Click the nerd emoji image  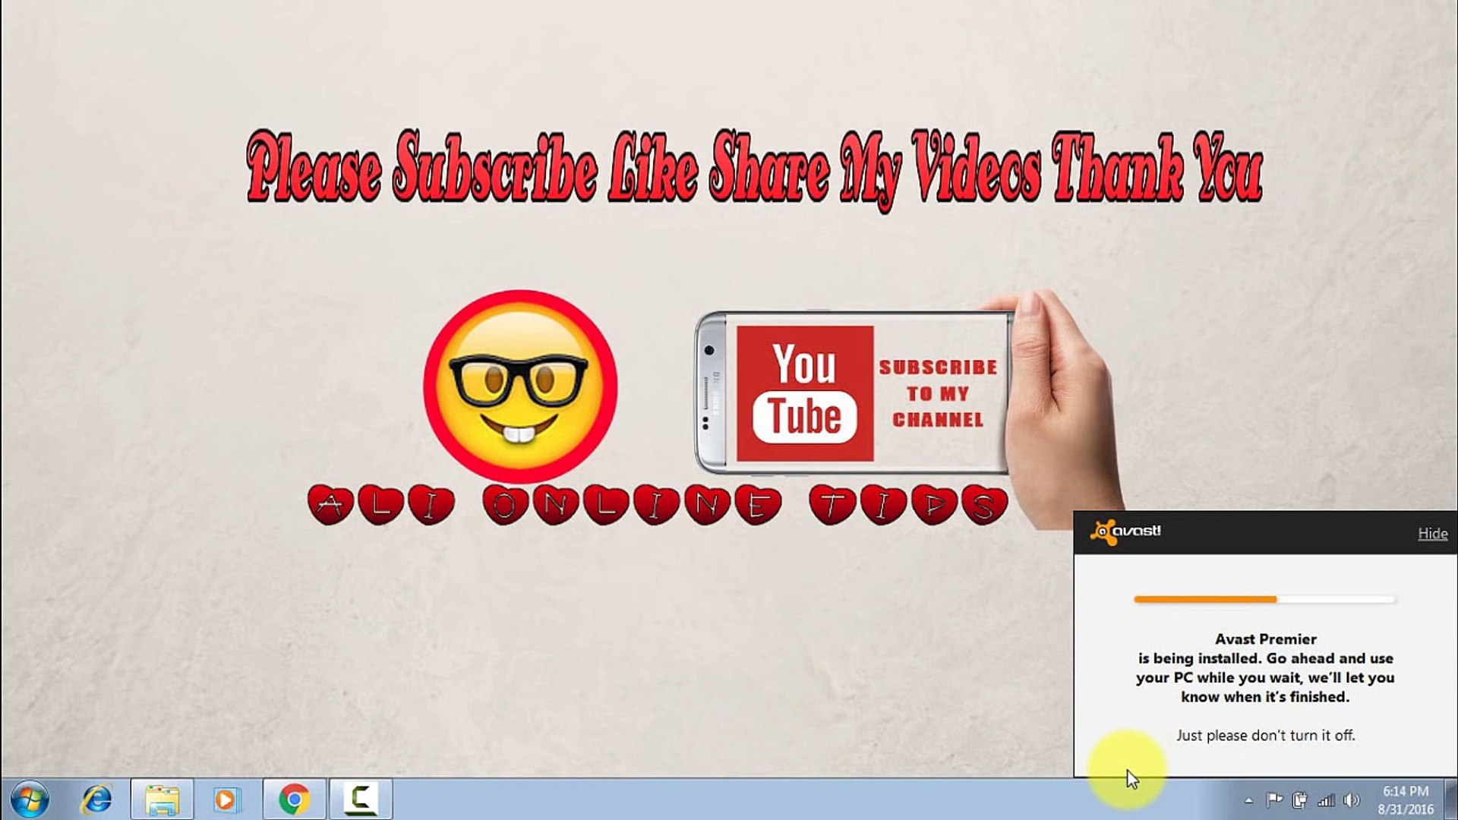520,386
